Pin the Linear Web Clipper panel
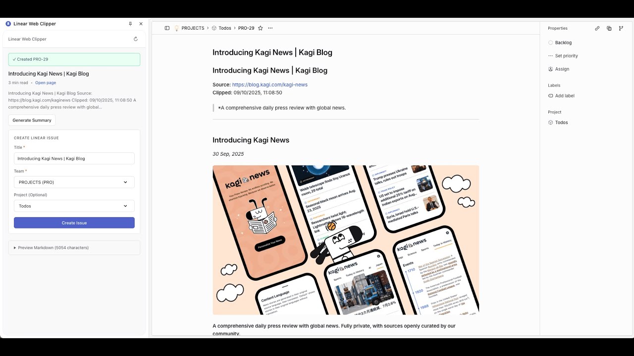This screenshot has height=356, width=634. pyautogui.click(x=130, y=24)
